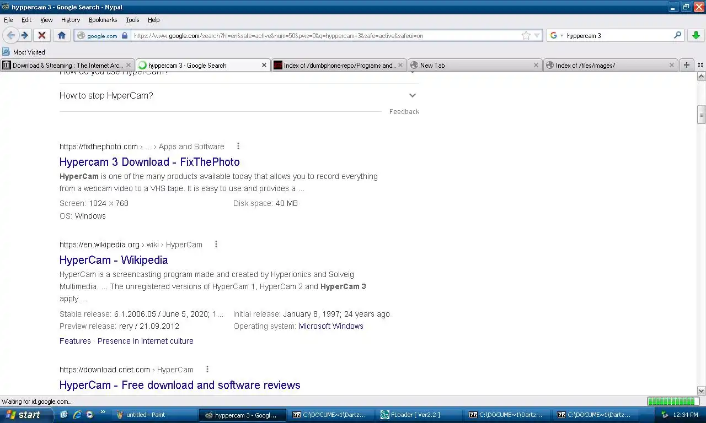Click the scrollbar down arrow
The height and width of the screenshot is (423, 706).
pyautogui.click(x=702, y=391)
